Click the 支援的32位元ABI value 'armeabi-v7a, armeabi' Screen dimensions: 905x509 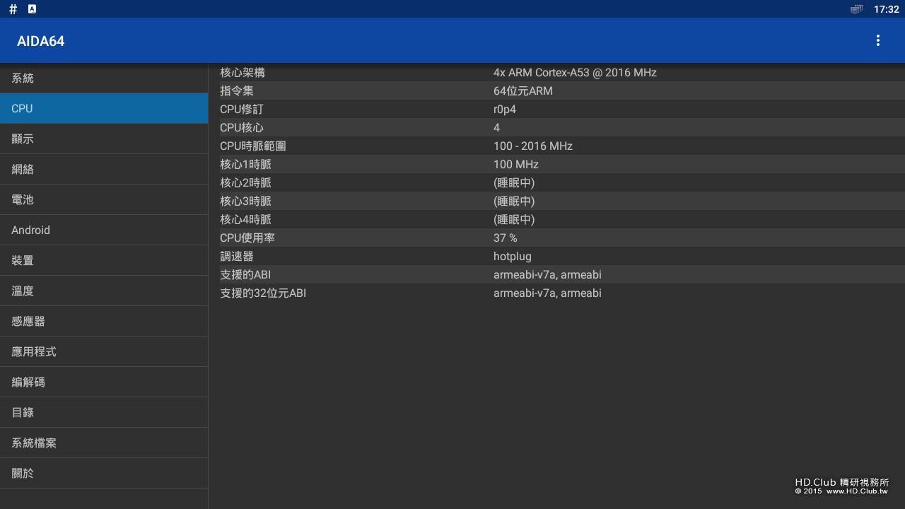tap(547, 293)
